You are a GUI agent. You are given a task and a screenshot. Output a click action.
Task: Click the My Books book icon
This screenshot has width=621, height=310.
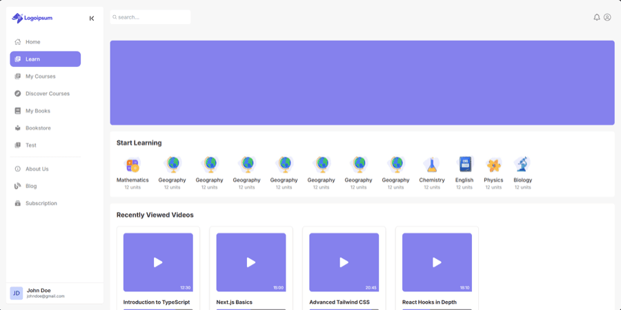(17, 111)
